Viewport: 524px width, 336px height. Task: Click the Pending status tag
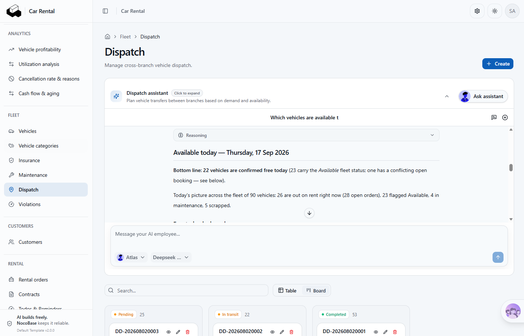124,314
